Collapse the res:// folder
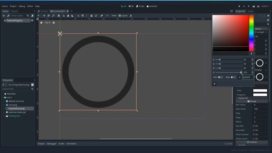This screenshot has height=153, width=272. coord(3,97)
